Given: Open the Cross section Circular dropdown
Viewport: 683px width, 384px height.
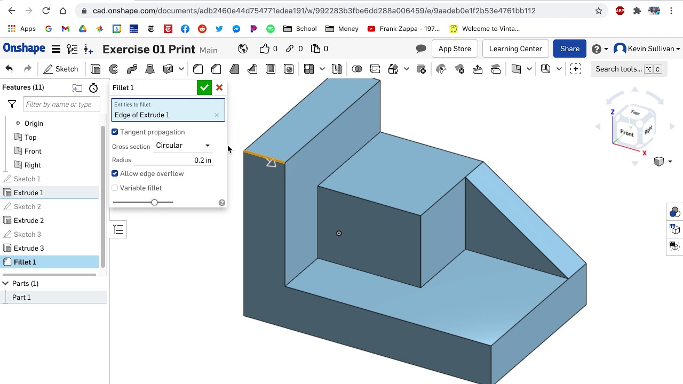Looking at the screenshot, I should 183,145.
